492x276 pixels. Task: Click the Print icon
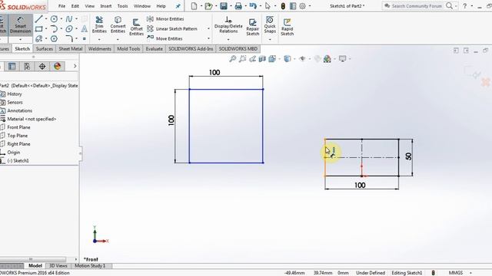[238, 6]
